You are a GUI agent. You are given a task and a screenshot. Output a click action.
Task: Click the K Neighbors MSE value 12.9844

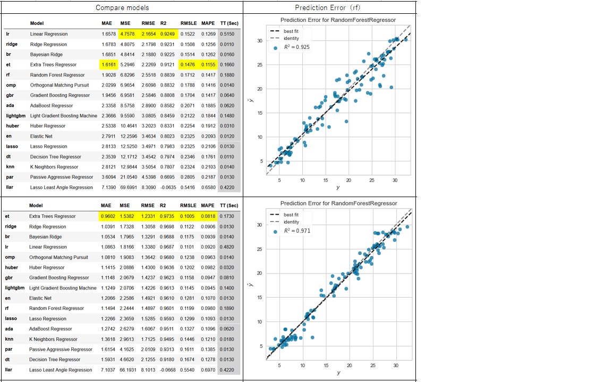(129, 167)
